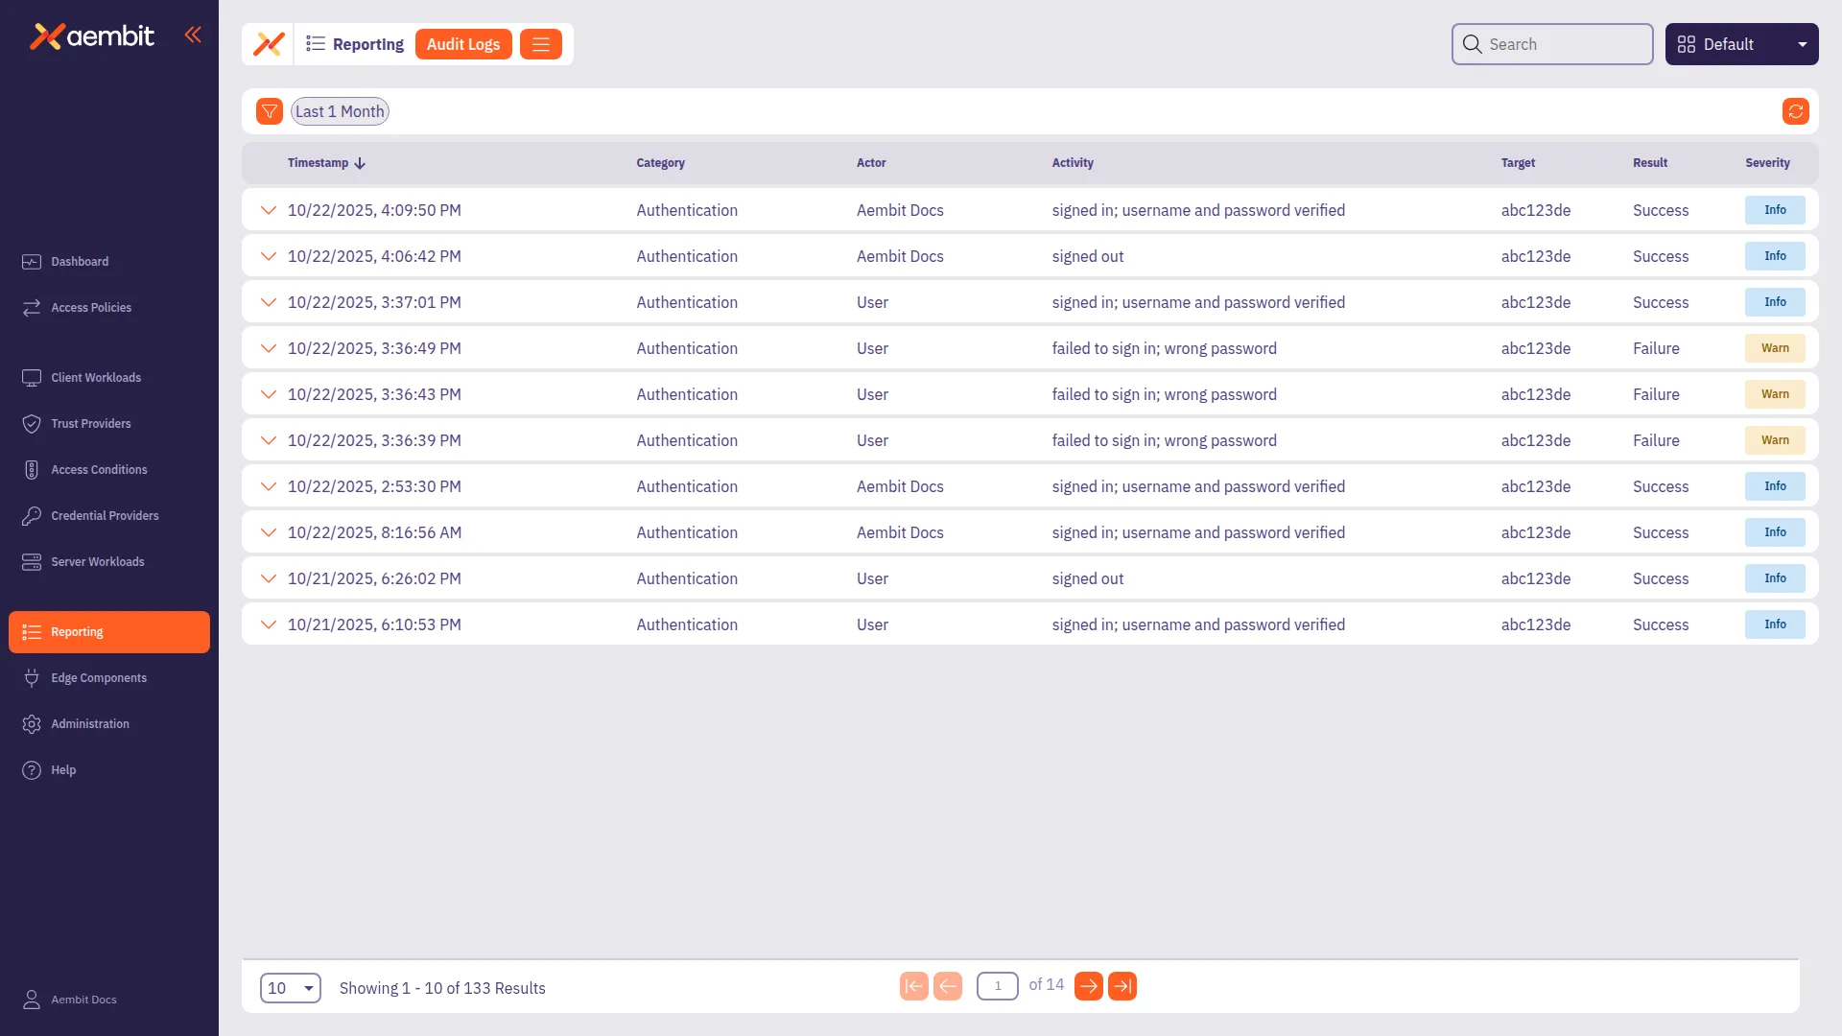This screenshot has height=1036, width=1842.
Task: Open Client Workloads section
Action: coord(96,377)
